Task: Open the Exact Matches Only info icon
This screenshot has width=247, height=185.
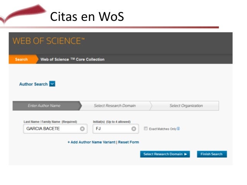Action: (178, 129)
